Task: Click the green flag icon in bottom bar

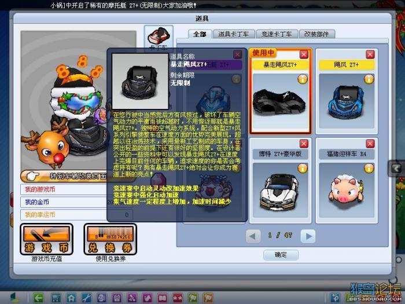Action: [193, 298]
